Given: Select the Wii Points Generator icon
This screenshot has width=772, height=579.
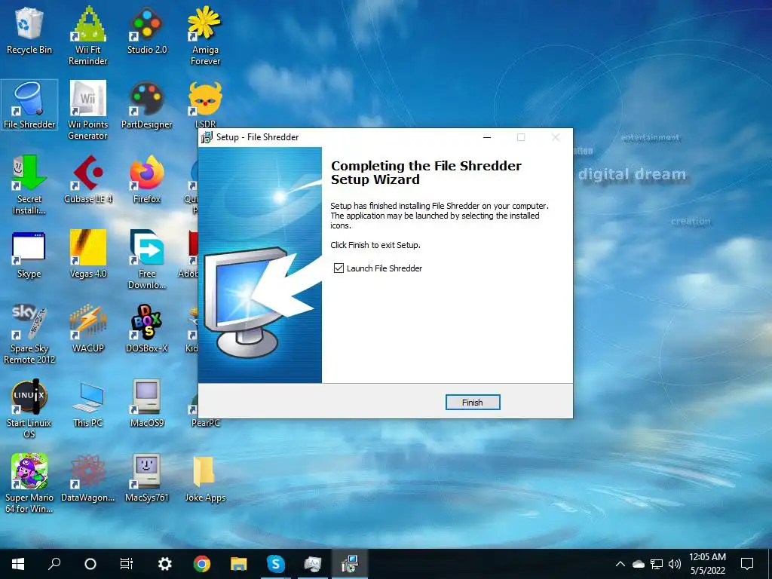Looking at the screenshot, I should point(88,110).
